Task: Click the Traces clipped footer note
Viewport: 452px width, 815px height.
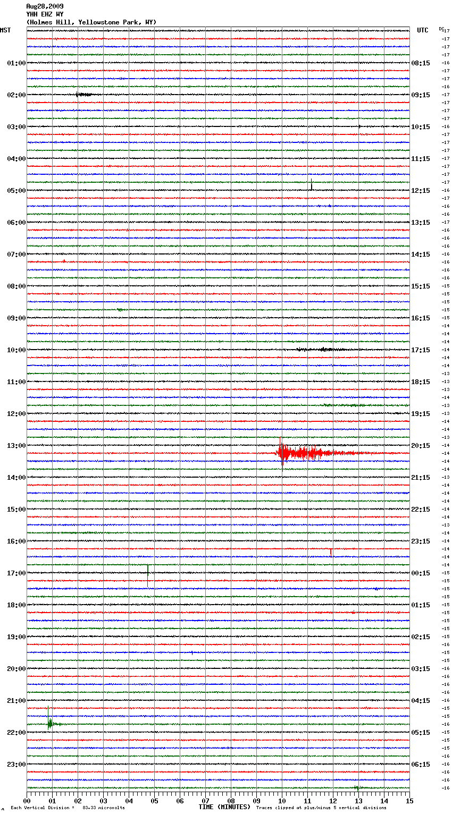Action: (321, 808)
